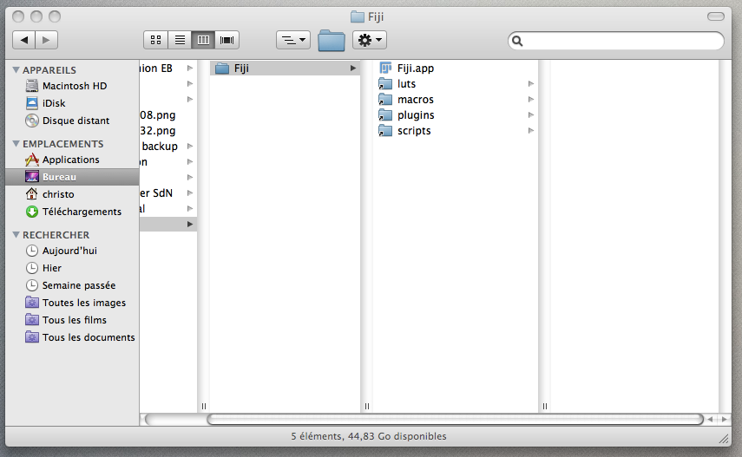The height and width of the screenshot is (457, 742).
Task: Collapse the APPAREILS section
Action: (16, 70)
